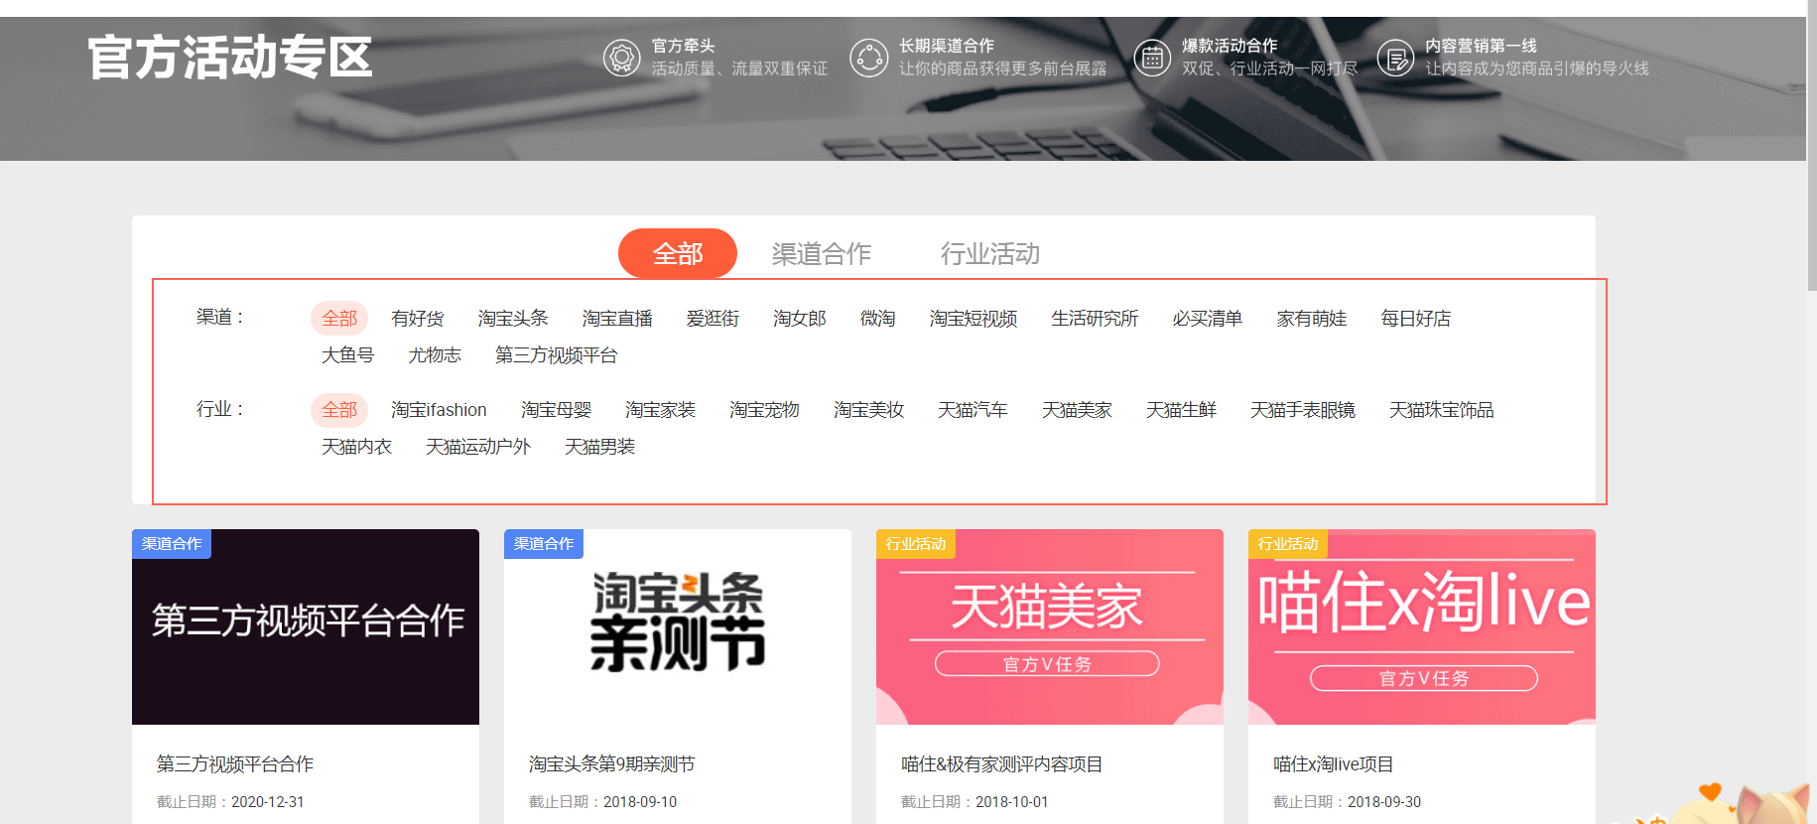Screen dimensions: 1817x824
Task: Click the 官方活动专区 banner heading
Action: [x=230, y=58]
